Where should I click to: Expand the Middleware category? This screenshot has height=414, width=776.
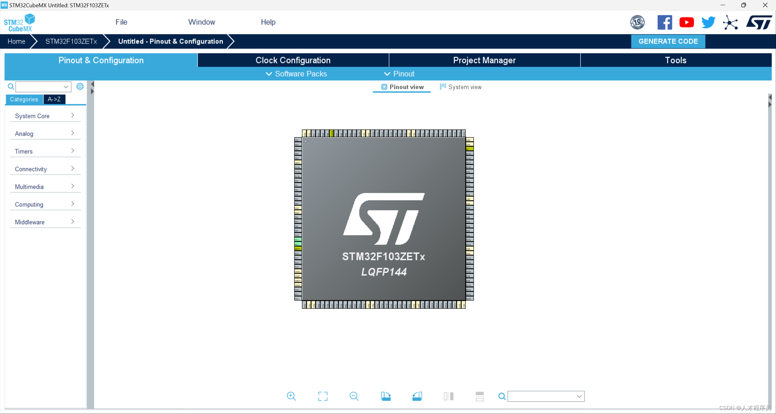(x=45, y=222)
